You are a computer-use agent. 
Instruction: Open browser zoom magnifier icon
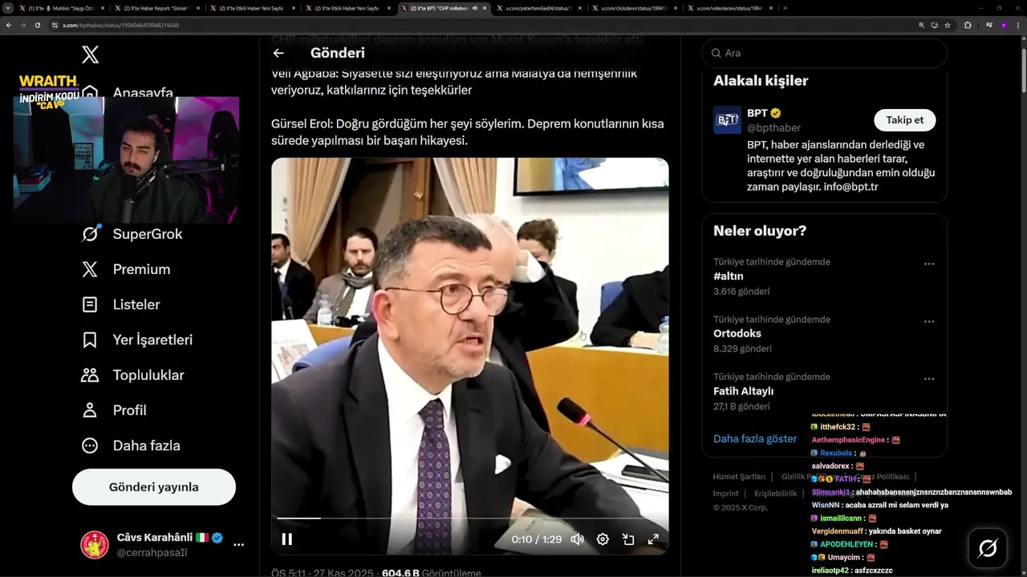[922, 25]
